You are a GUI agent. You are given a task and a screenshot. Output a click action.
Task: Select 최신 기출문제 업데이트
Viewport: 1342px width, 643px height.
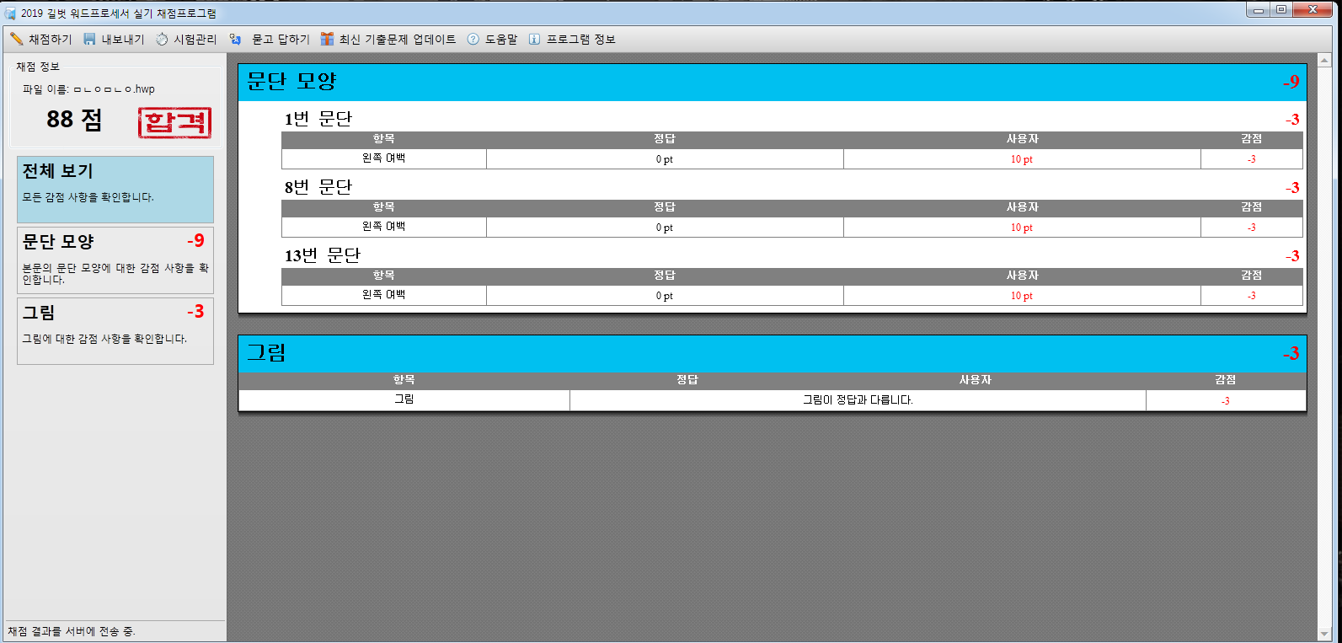[x=388, y=39]
